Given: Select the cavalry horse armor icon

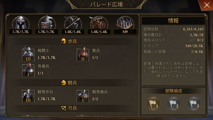Looking at the screenshot, I should (x=47, y=23).
